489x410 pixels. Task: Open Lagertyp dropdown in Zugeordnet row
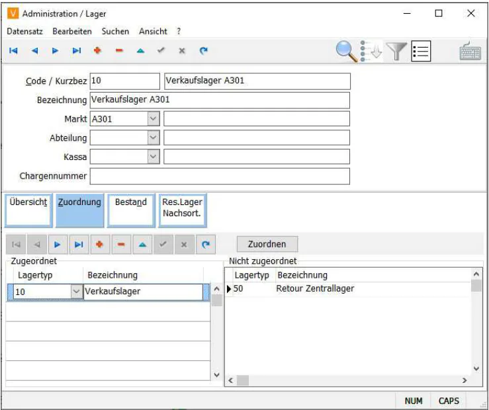pos(77,292)
